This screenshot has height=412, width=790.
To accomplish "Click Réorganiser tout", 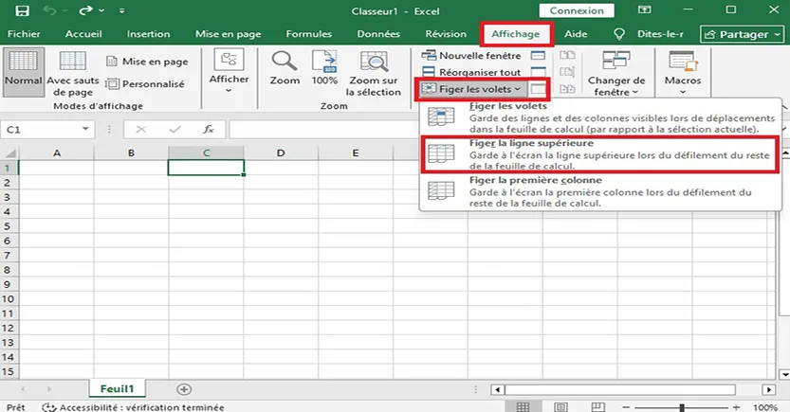I will tap(471, 72).
